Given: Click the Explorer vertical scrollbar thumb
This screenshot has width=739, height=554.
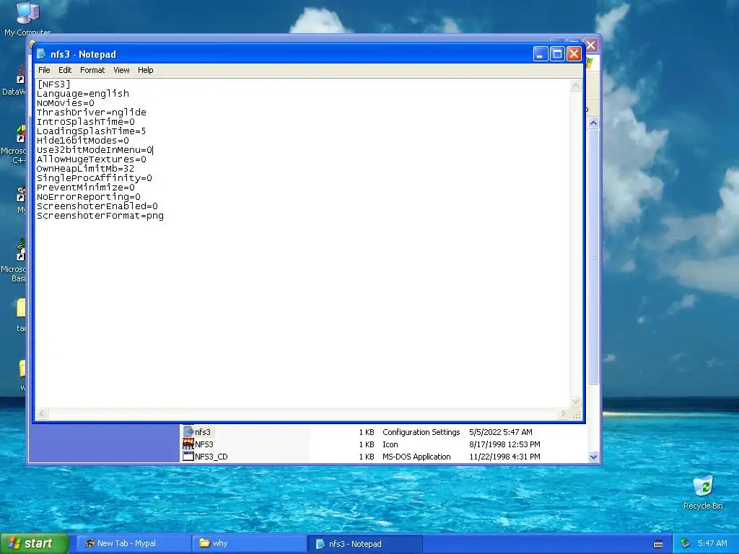Looking at the screenshot, I should click(x=593, y=257).
